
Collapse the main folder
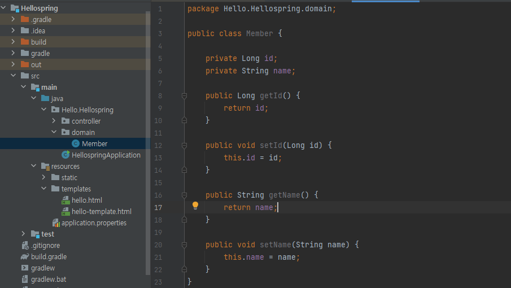(x=24, y=87)
